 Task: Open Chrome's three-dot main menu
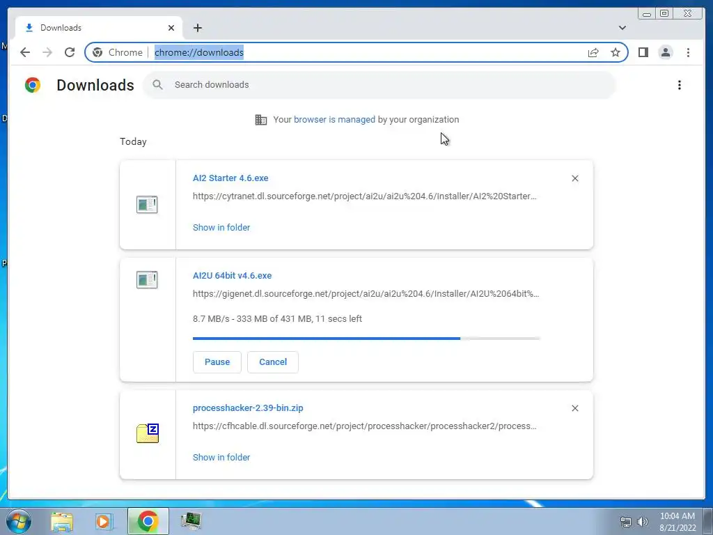coord(688,52)
